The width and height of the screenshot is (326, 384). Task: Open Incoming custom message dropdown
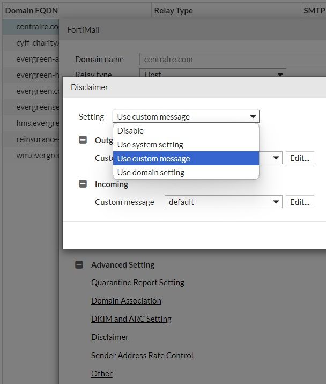click(x=223, y=202)
